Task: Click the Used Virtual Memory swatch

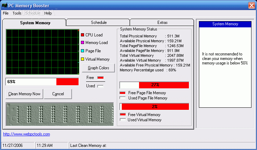Action: click(122, 120)
